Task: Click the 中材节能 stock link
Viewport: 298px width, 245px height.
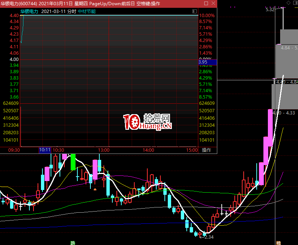Action: coord(87,12)
